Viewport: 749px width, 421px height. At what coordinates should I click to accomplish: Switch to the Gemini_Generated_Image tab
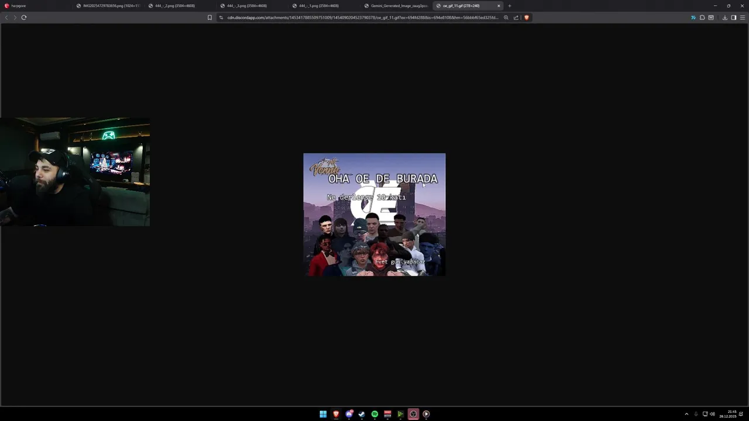tap(396, 6)
